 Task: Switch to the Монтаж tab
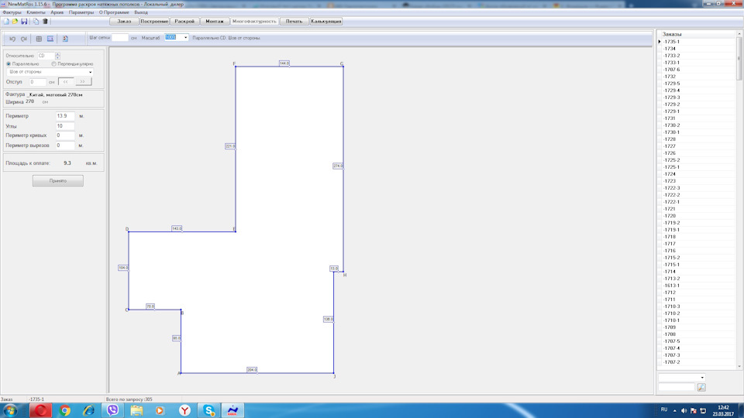215,22
